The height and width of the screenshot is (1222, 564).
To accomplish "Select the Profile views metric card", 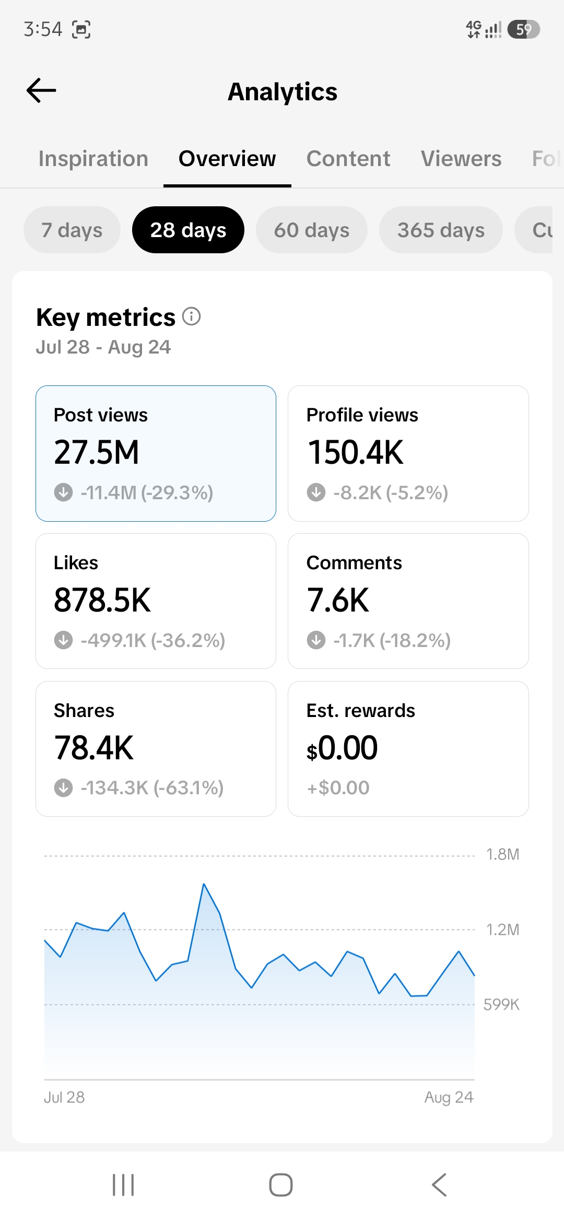I will [x=408, y=453].
